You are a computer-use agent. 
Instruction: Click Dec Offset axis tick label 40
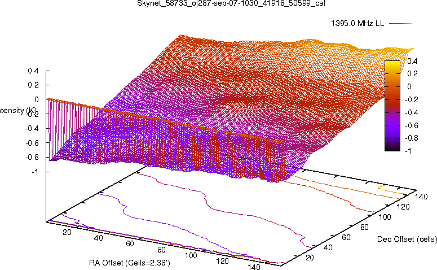328,247
